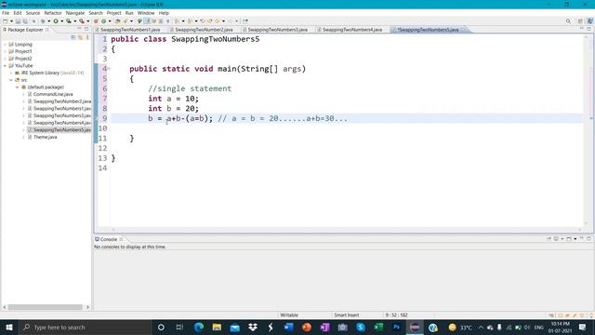
Task: Open Photoshop from taskbar
Action: (397, 327)
